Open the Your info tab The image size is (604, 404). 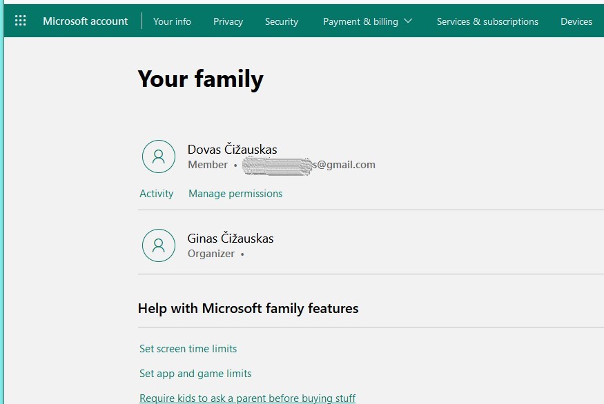click(x=172, y=21)
